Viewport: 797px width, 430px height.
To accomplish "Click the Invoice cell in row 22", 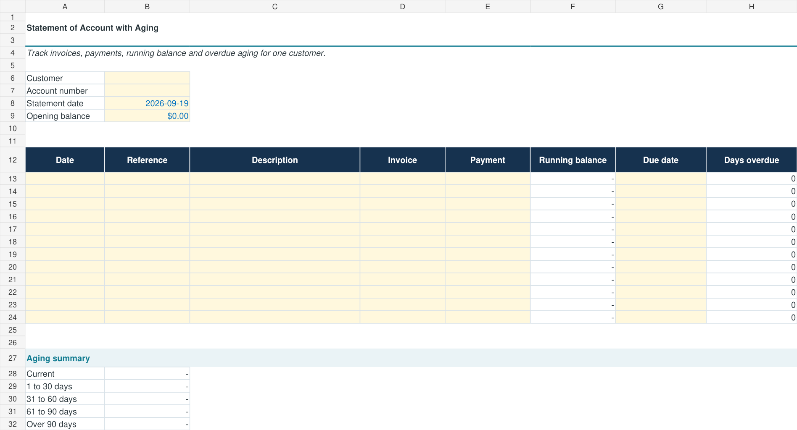I will (402, 292).
